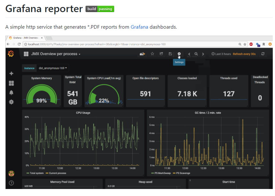275x196 pixels.
Task: Toggle the Total system legend series
Action: tap(35, 173)
